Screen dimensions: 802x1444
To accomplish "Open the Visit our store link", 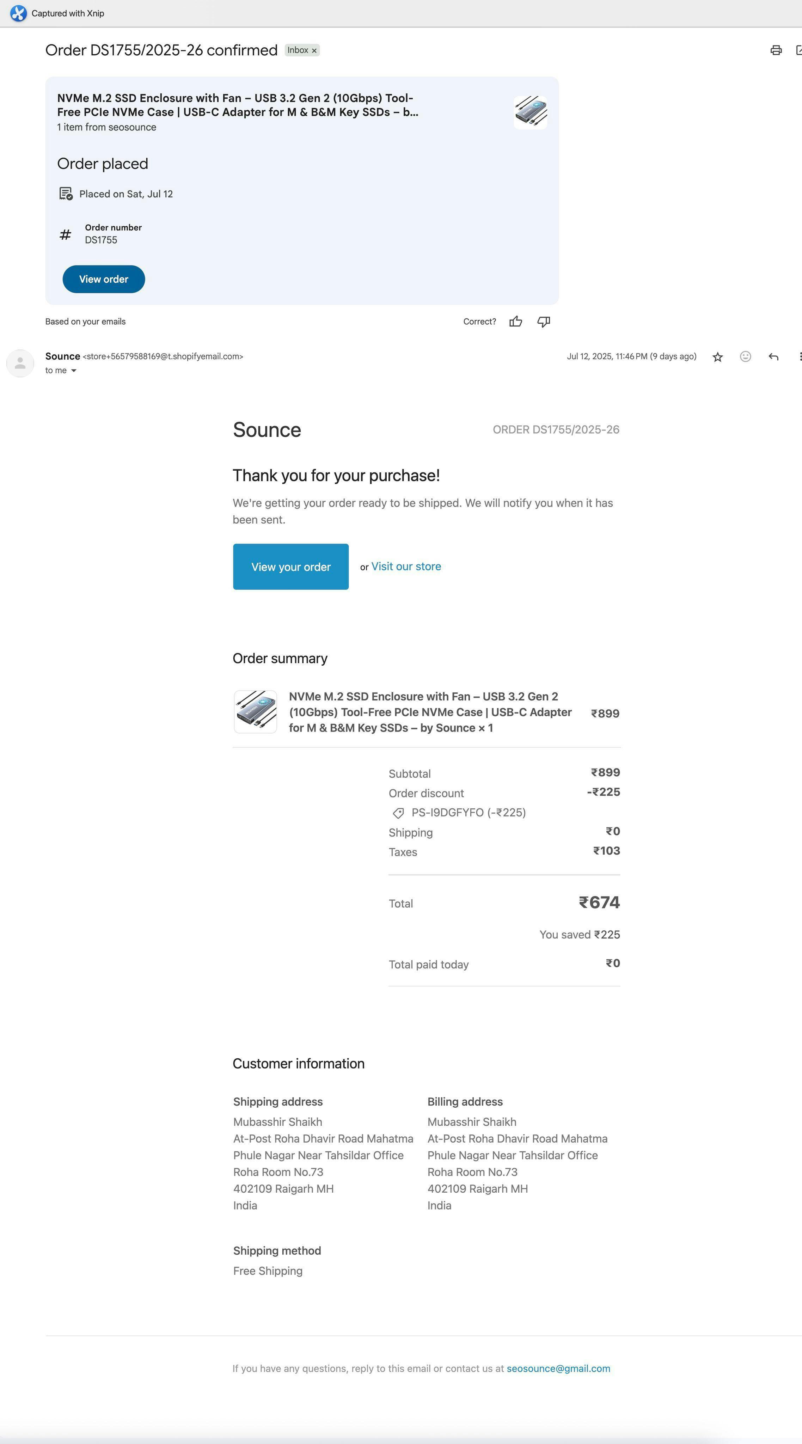I will [406, 567].
